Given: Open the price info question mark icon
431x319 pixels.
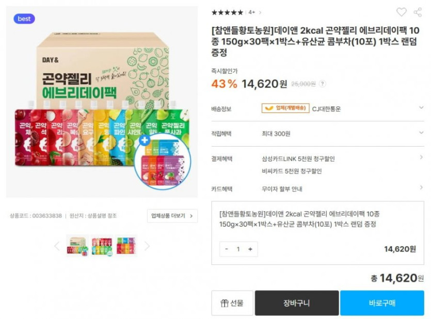Looking at the screenshot, I should [323, 84].
